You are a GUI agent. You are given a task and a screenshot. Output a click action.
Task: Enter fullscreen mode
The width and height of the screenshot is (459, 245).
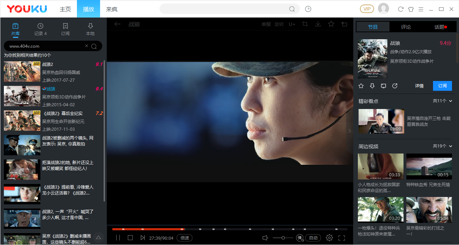341,238
